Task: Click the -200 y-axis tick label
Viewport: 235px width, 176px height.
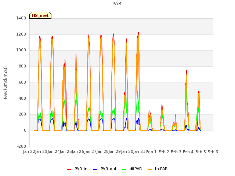Action: tap(22, 146)
